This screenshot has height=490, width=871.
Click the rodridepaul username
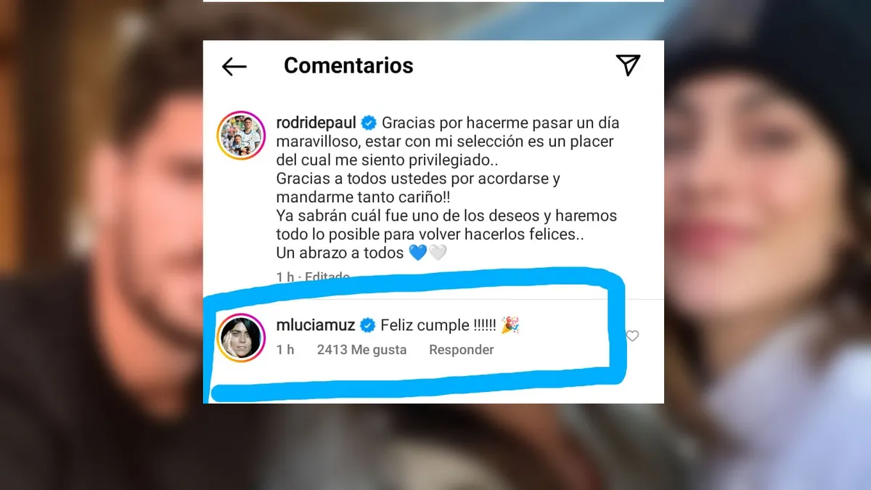[316, 123]
